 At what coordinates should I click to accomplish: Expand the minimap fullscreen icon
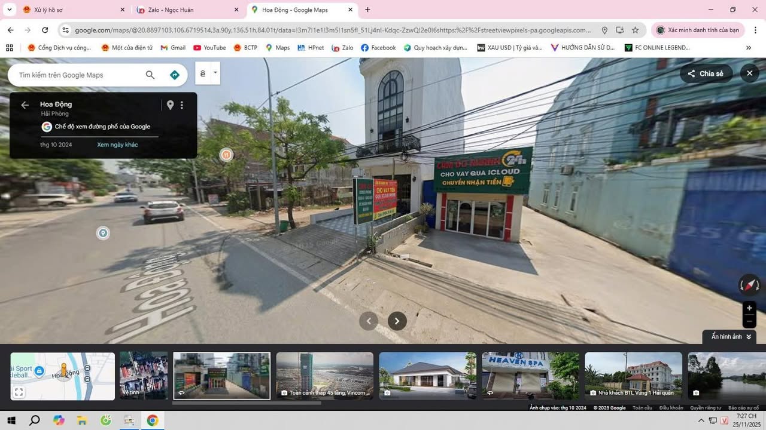[x=19, y=392]
